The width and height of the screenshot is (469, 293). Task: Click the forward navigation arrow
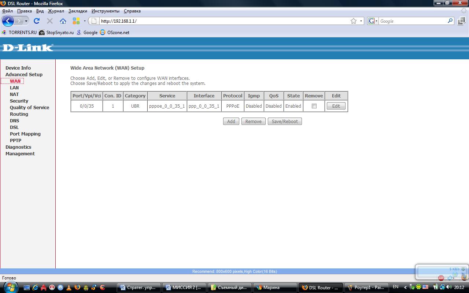(x=19, y=21)
